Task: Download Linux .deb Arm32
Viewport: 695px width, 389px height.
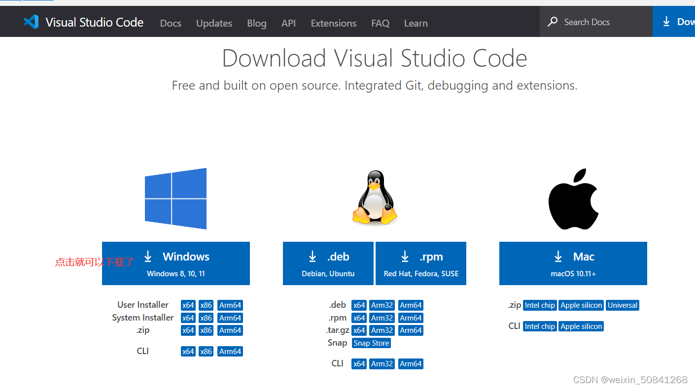Action: point(382,305)
